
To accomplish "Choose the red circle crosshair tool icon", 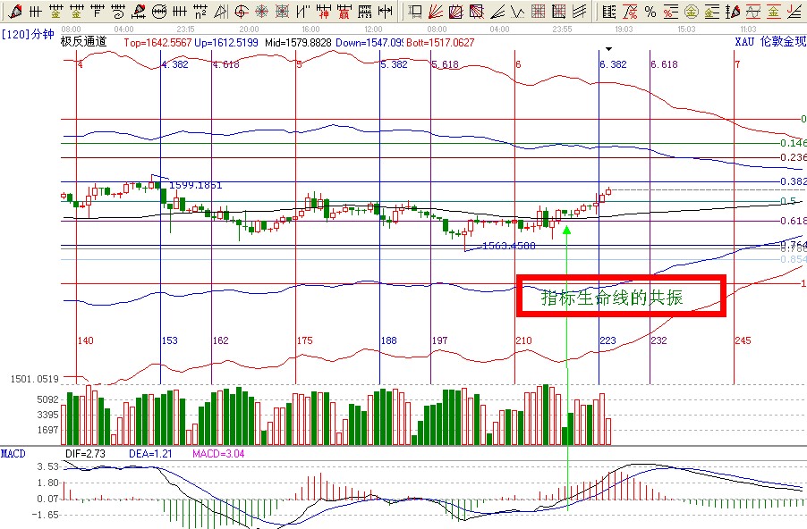I will coord(242,12).
